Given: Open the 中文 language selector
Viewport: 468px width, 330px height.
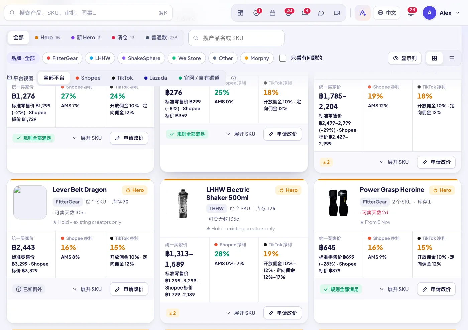Looking at the screenshot, I should (387, 13).
